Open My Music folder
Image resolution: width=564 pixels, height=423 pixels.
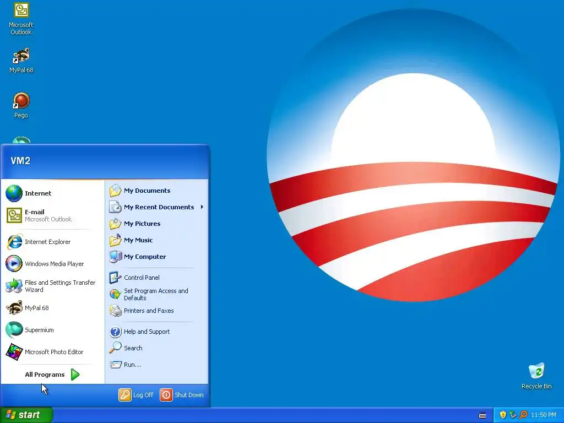point(157,240)
